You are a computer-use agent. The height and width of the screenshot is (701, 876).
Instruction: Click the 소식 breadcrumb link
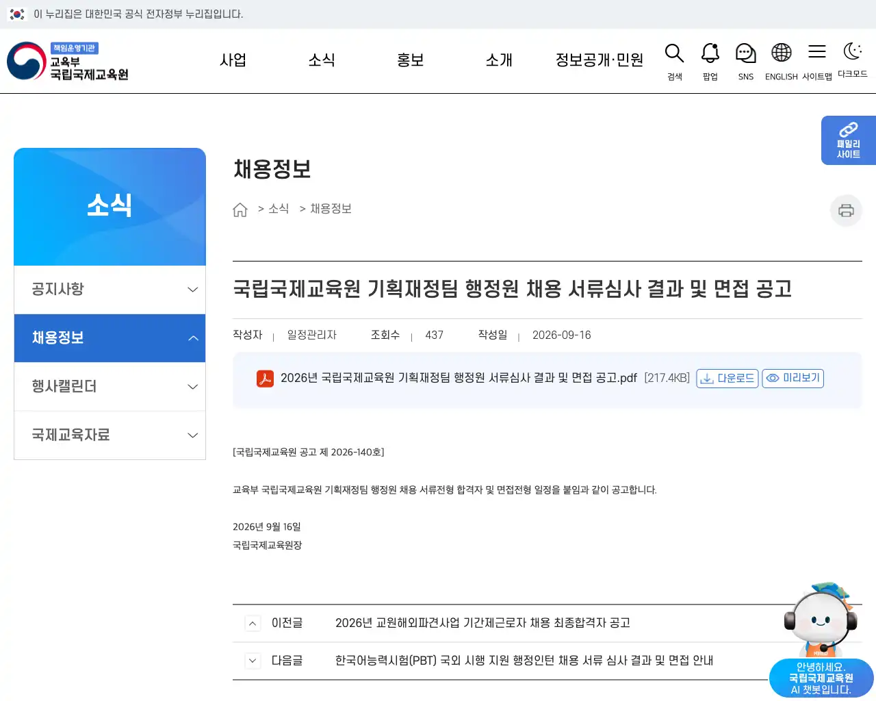click(279, 209)
